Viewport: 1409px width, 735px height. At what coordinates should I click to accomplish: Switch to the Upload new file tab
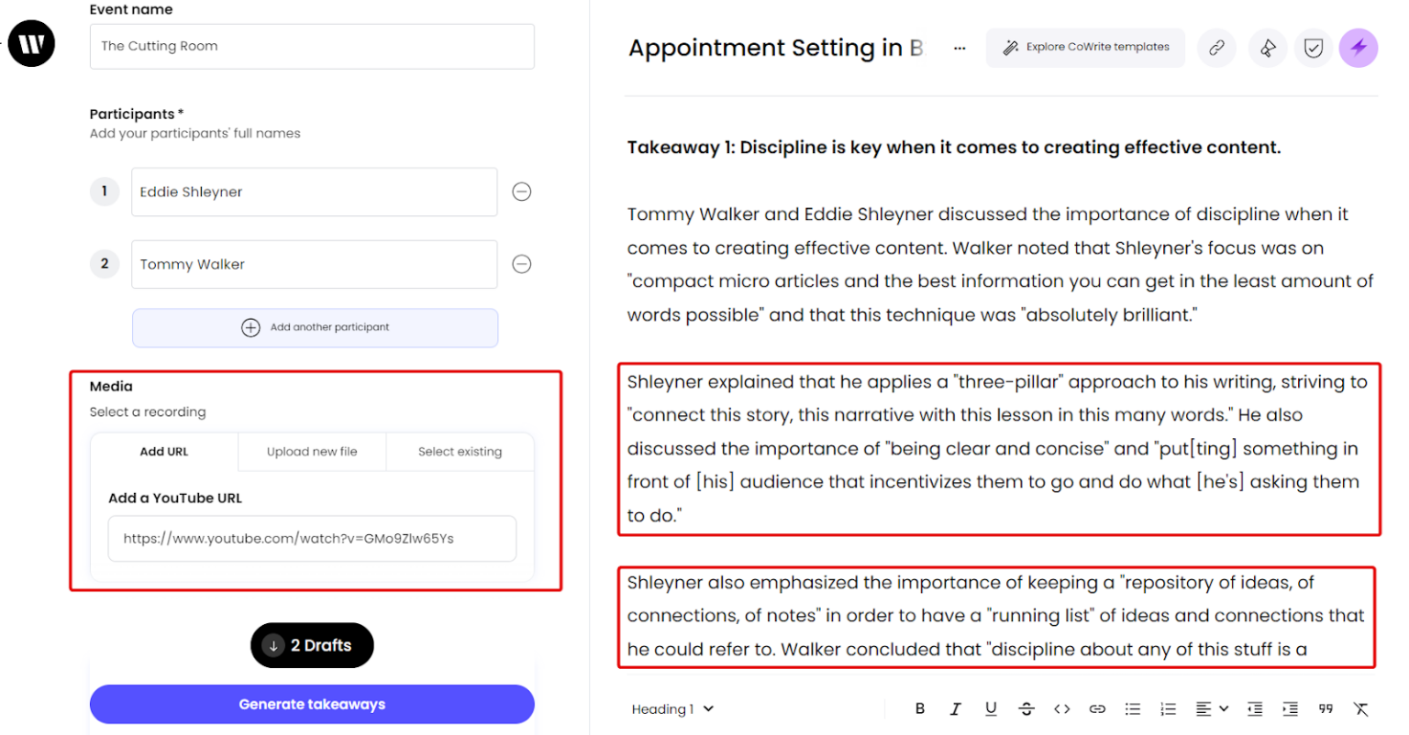pyautogui.click(x=312, y=452)
